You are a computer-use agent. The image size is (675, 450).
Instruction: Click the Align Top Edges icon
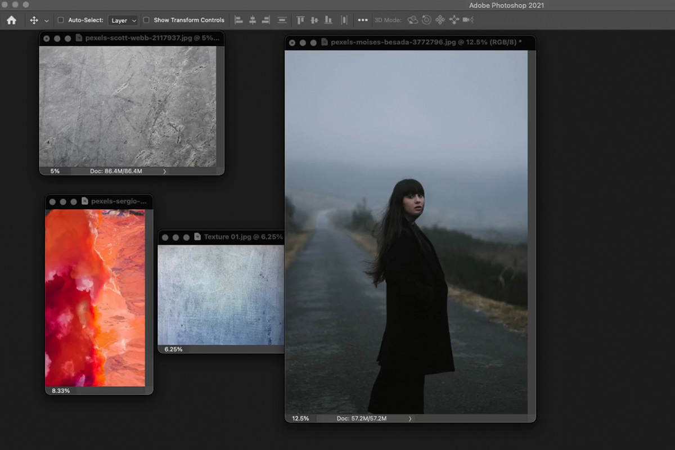pos(300,20)
